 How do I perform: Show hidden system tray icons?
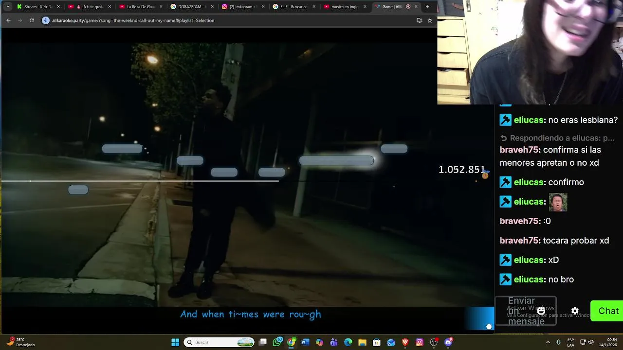click(x=548, y=342)
